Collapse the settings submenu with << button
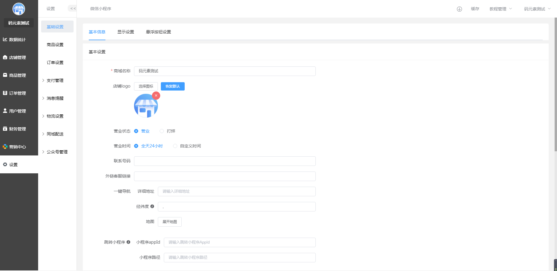Screen dimensions: 557x271 (73, 8)
